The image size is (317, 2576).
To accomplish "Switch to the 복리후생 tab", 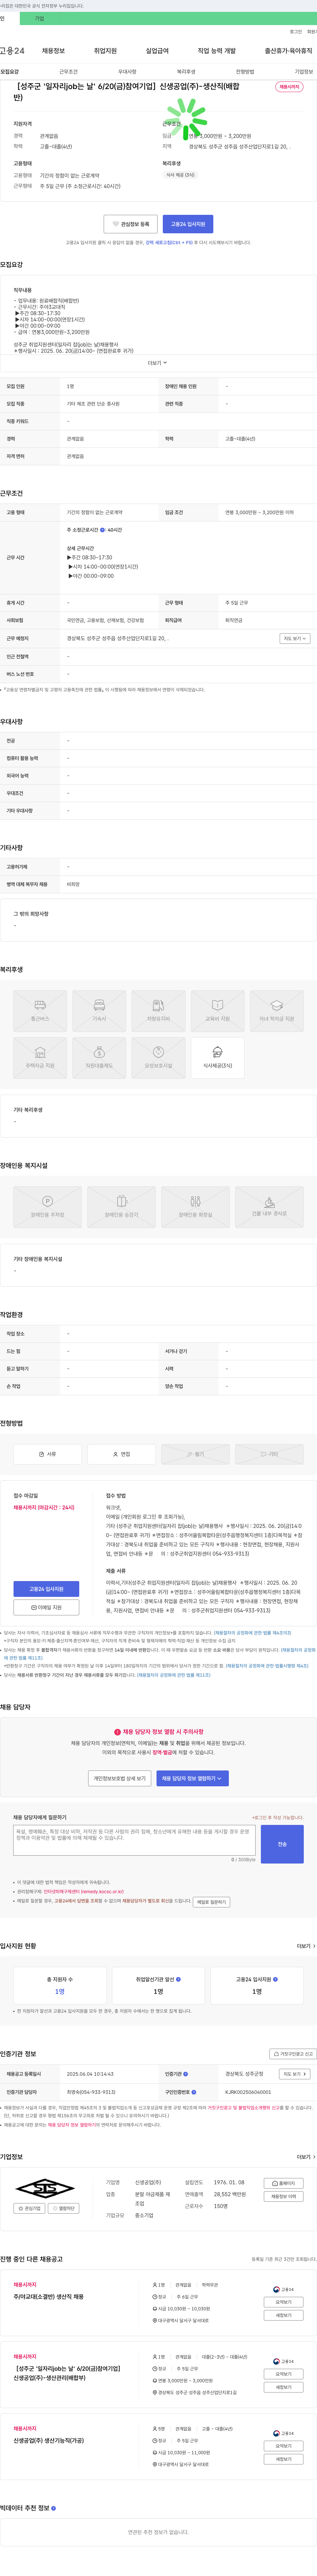I will [x=186, y=72].
